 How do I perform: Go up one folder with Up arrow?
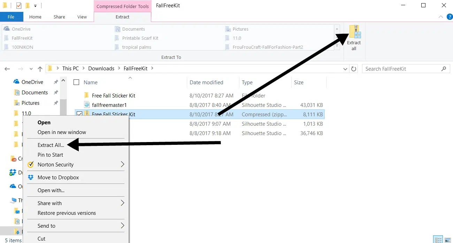[40, 69]
